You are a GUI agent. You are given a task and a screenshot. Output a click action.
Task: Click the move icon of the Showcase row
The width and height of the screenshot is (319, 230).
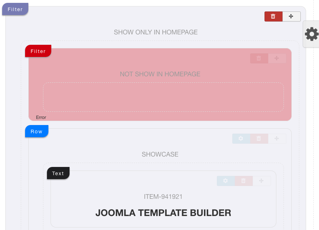point(277,139)
